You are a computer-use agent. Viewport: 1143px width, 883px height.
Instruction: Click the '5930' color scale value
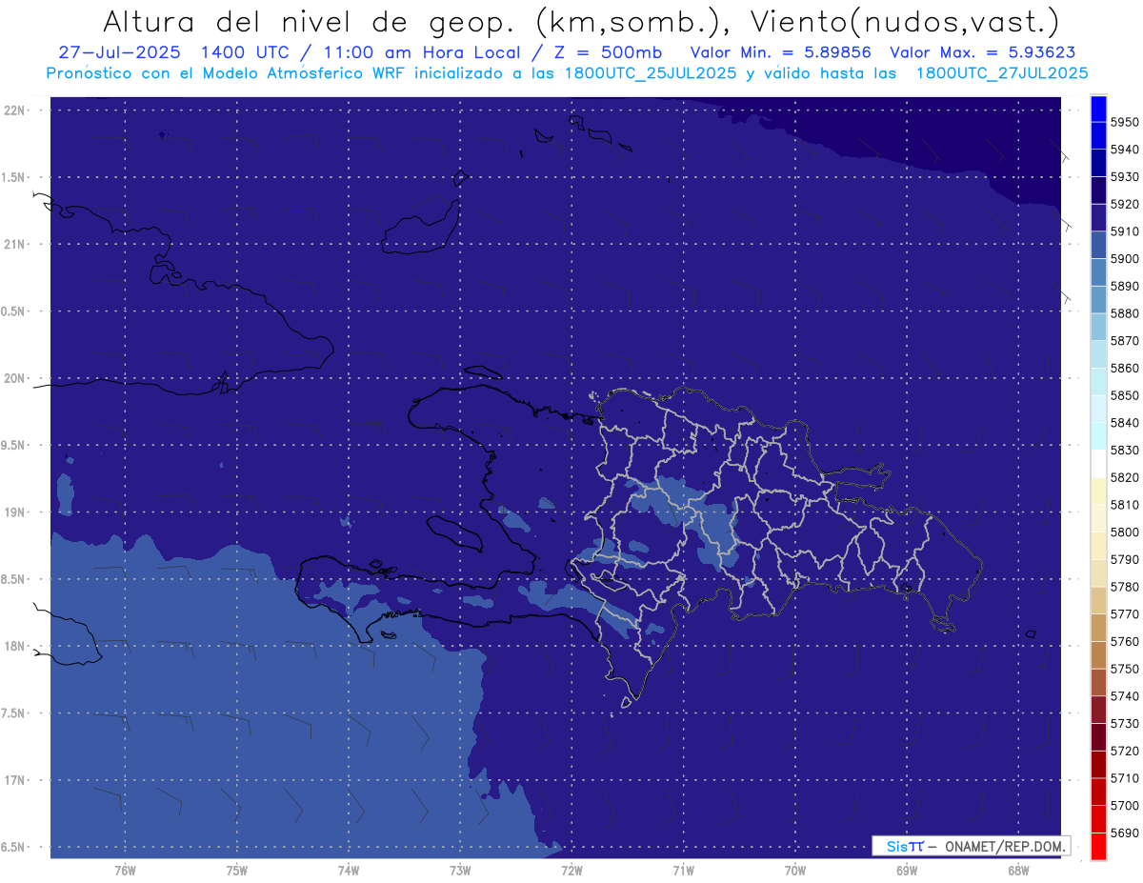1125,176
